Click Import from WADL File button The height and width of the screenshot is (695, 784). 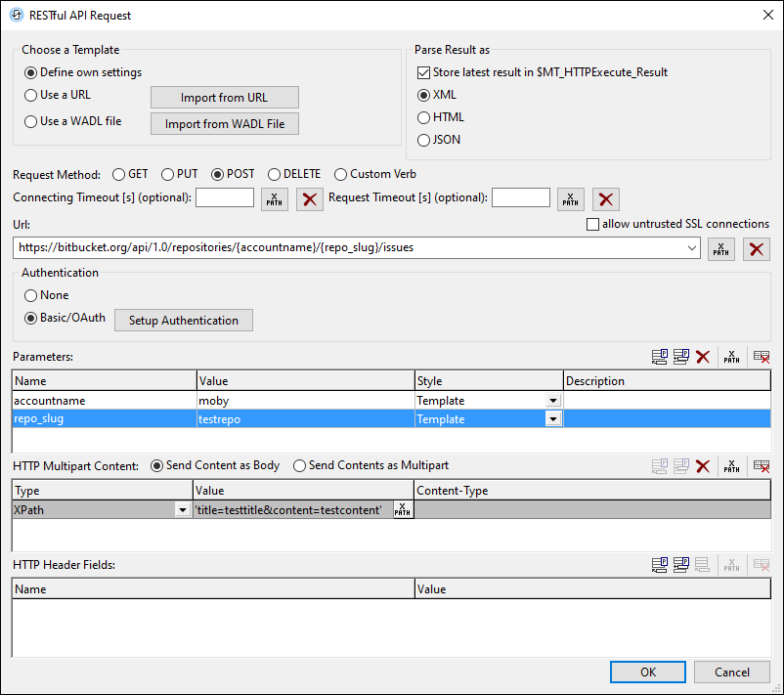tap(224, 124)
